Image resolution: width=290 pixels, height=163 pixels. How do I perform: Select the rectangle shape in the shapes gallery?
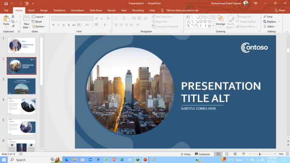[x=201, y=17]
